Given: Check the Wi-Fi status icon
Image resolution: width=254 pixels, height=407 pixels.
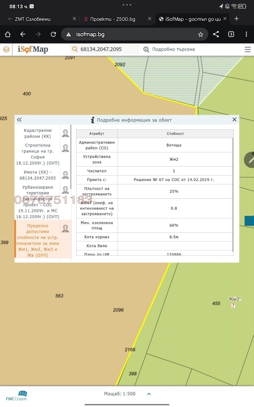Looking at the screenshot, I should (234, 6).
